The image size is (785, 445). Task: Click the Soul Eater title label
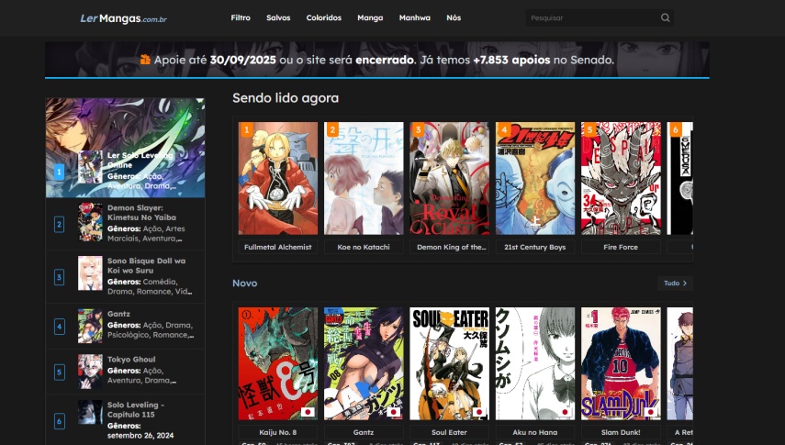(449, 432)
